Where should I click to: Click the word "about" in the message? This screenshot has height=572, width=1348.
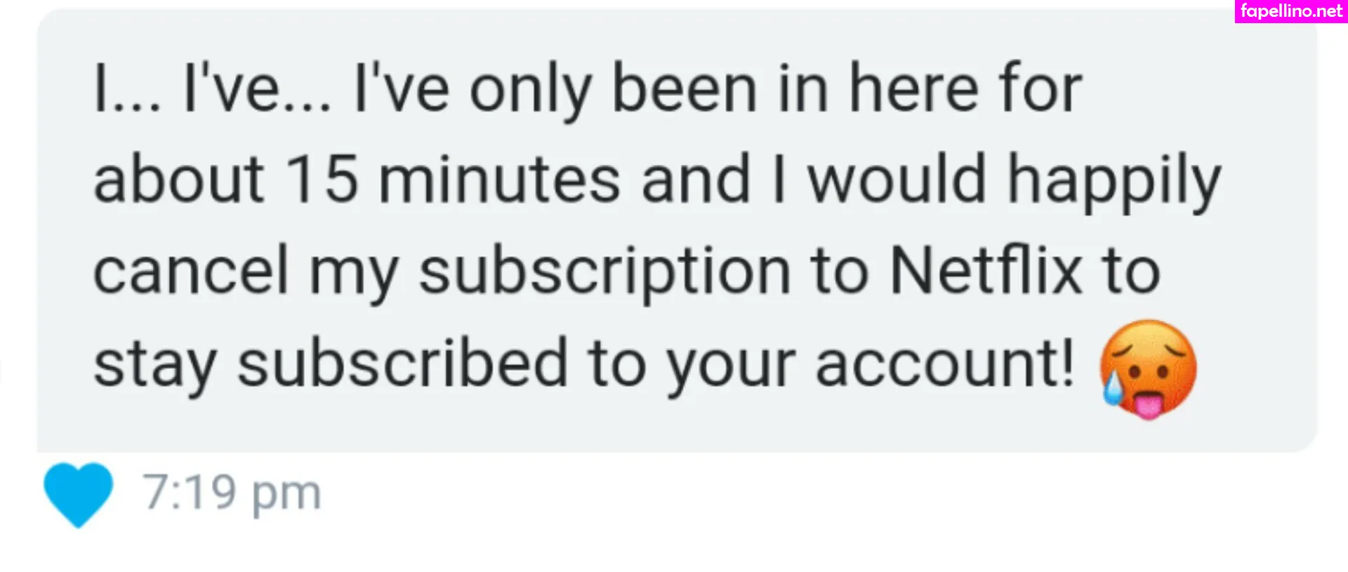coord(178,180)
